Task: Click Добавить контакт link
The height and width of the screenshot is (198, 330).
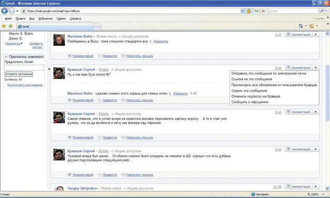Action: [x=36, y=45]
